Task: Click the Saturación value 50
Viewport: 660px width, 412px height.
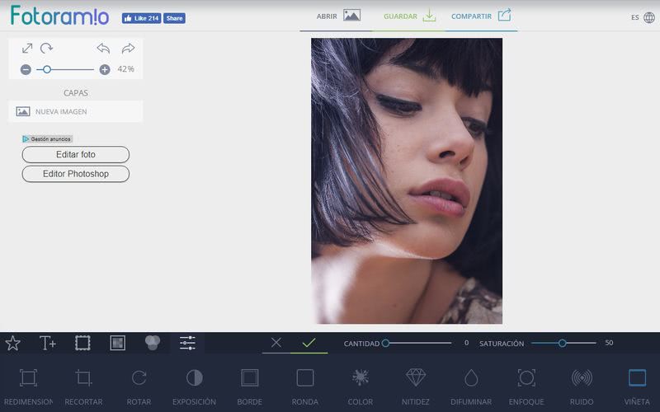Action: pyautogui.click(x=609, y=343)
